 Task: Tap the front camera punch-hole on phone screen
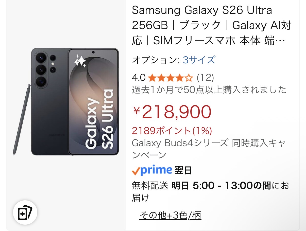point(93,52)
